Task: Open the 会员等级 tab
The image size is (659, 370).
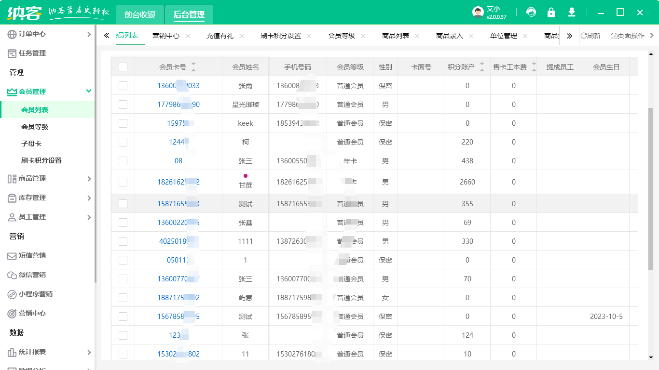Action: pos(342,36)
